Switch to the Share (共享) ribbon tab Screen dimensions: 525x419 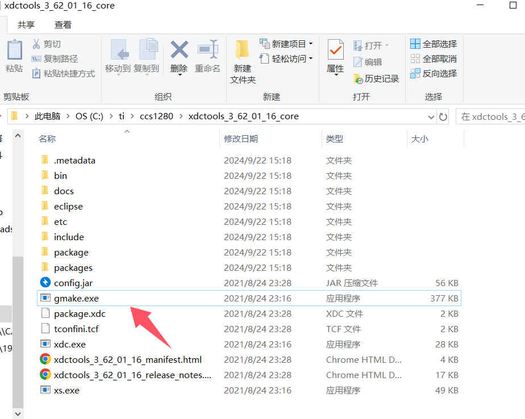click(26, 24)
